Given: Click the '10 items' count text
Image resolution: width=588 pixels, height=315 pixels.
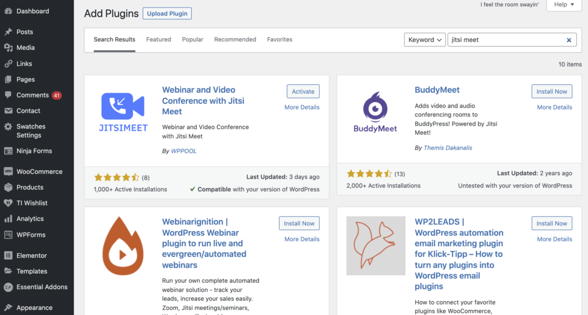Looking at the screenshot, I should pos(570,64).
